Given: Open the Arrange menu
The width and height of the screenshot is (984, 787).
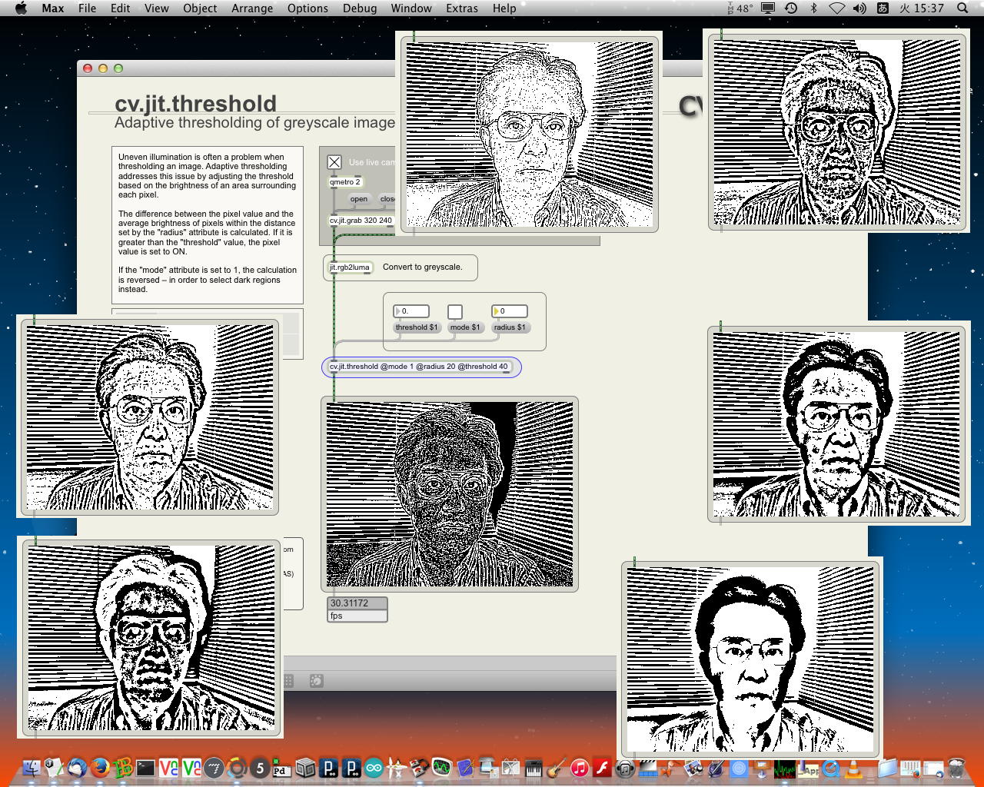Looking at the screenshot, I should click(x=252, y=8).
